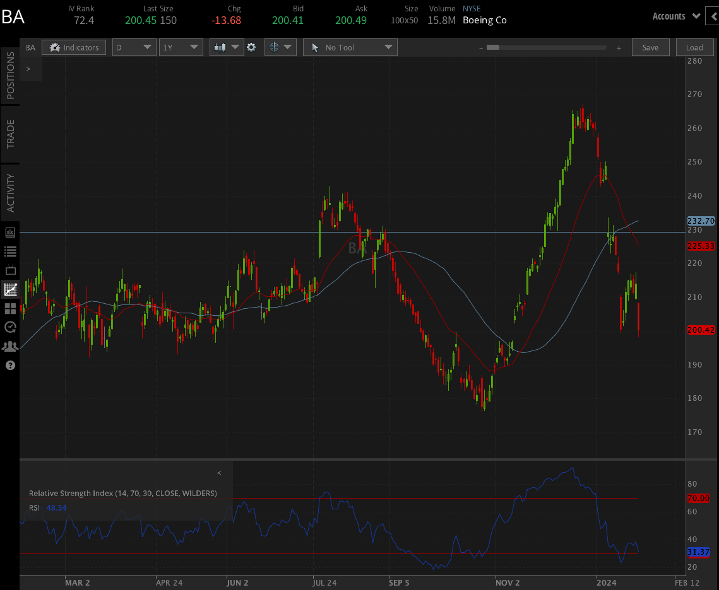Open the four-square grid layout icon
This screenshot has width=719, height=590.
[x=10, y=308]
